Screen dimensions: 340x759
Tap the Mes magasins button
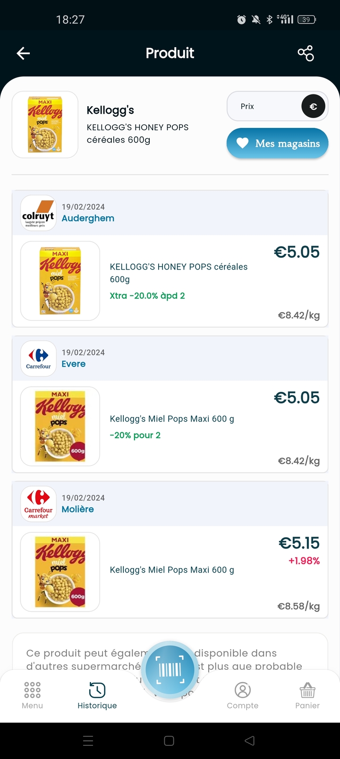[x=278, y=143]
